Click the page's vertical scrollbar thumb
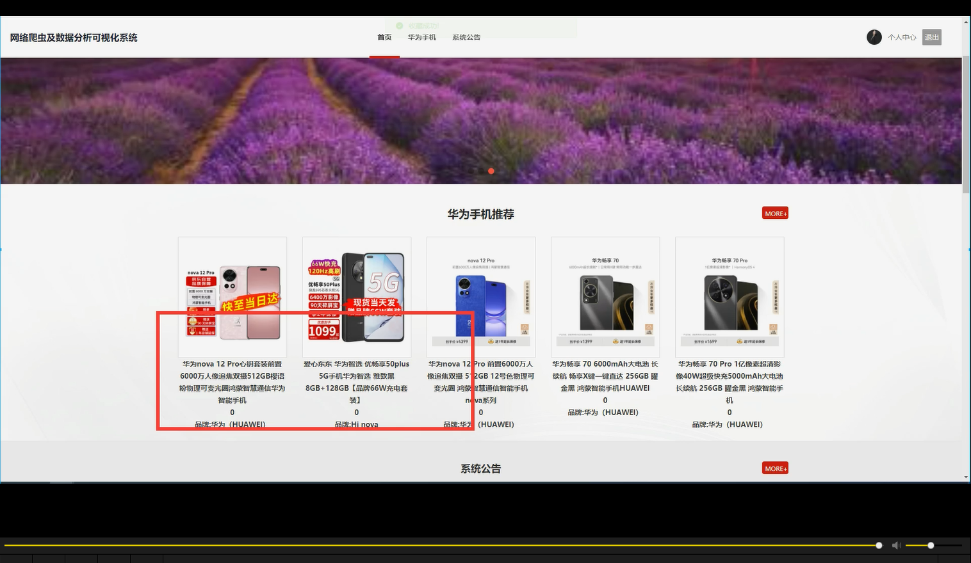Viewport: 971px width, 563px height. click(966, 125)
